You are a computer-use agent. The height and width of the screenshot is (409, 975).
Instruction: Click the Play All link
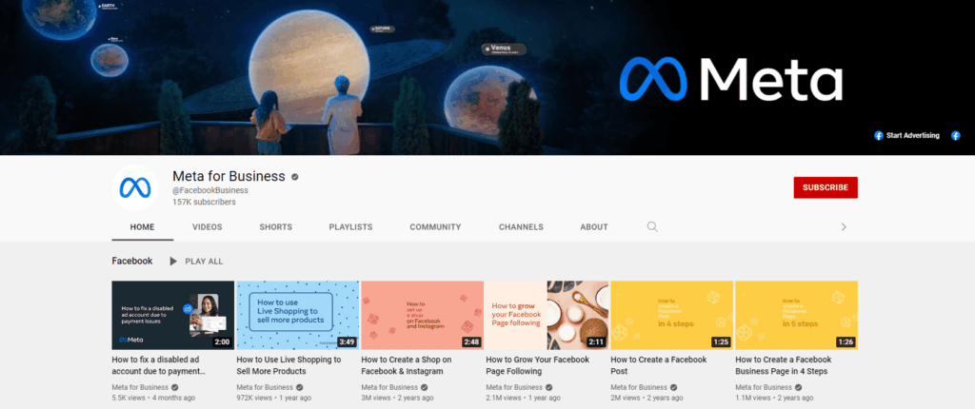pos(204,261)
